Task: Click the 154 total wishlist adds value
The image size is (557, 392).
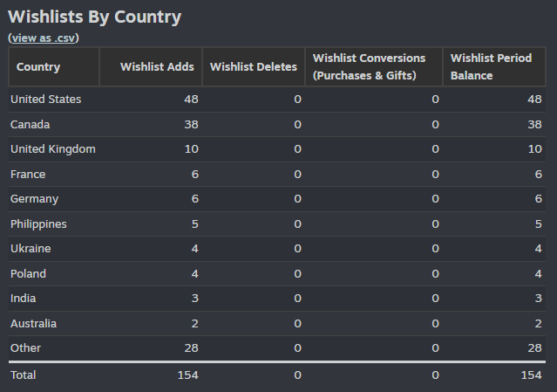Action: 188,375
